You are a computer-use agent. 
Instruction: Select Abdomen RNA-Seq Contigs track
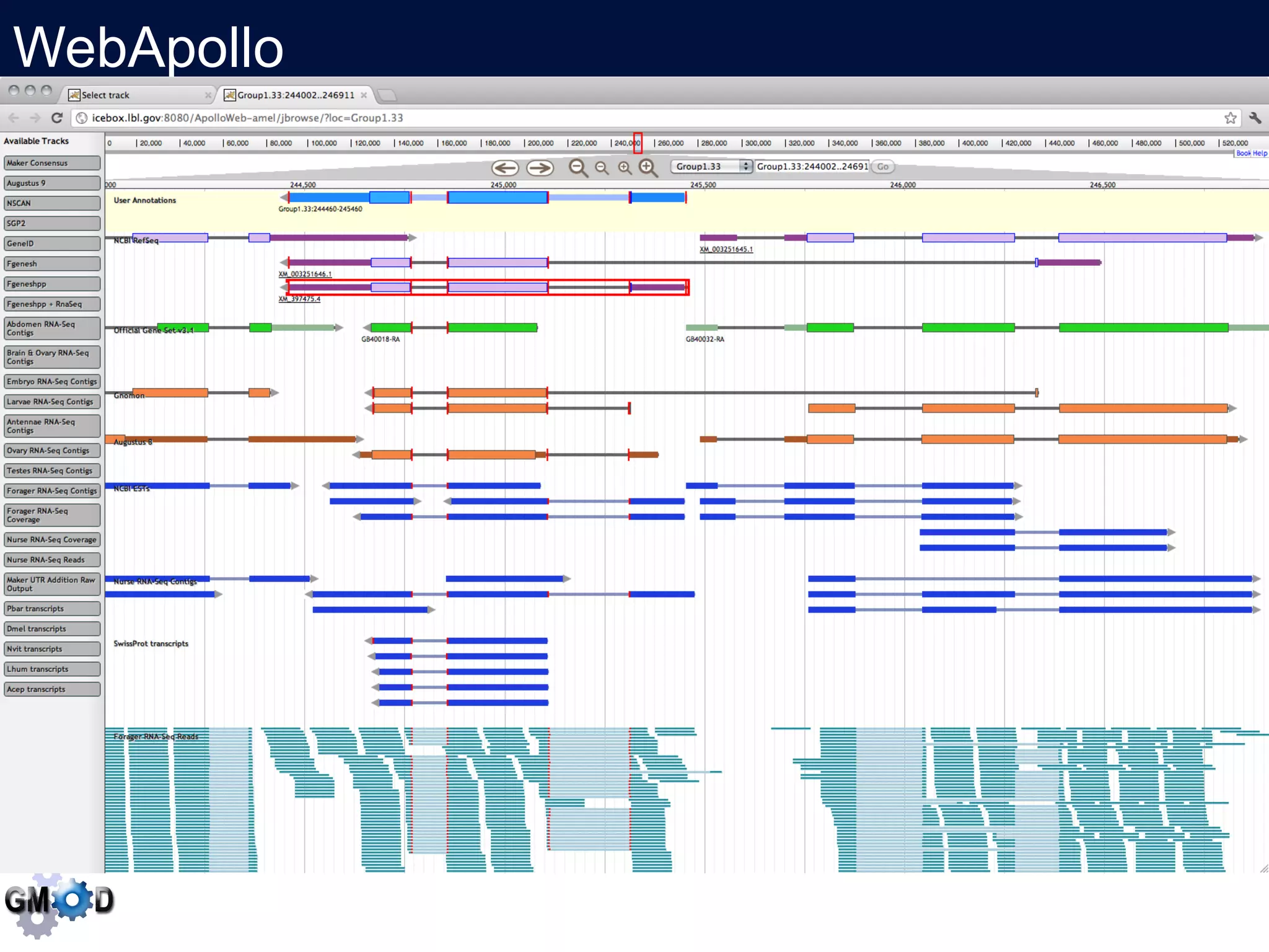click(52, 328)
